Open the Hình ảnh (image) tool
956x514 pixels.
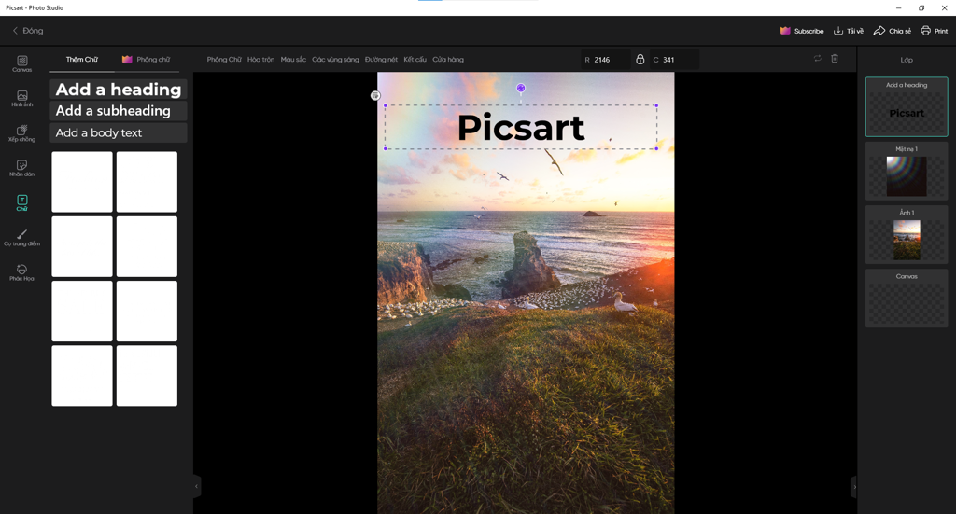(x=22, y=99)
